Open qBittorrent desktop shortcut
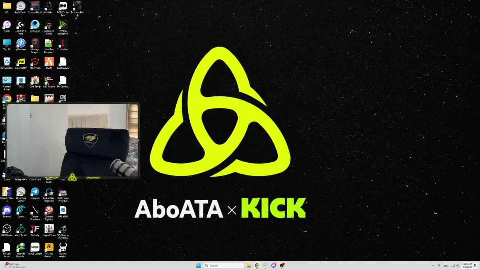Image resolution: width=480 pixels, height=270 pixels. pyautogui.click(x=21, y=45)
